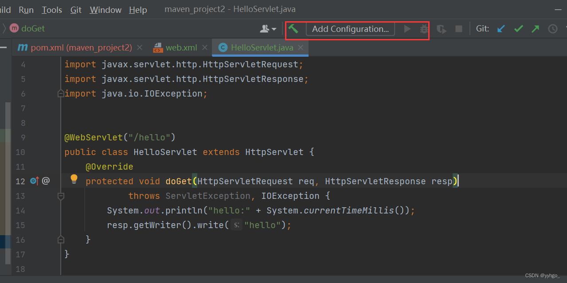Open Git Show History clock icon
Viewport: 567px width, 283px height.
(553, 29)
